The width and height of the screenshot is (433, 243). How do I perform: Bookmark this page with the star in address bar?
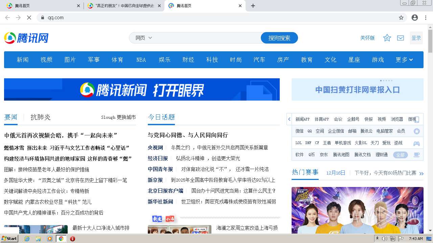(x=401, y=18)
